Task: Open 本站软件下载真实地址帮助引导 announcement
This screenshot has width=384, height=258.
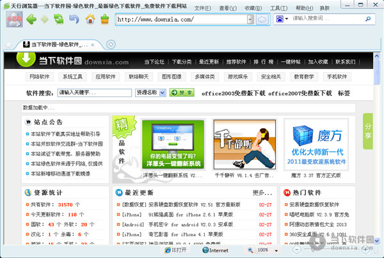Action: pos(65,134)
